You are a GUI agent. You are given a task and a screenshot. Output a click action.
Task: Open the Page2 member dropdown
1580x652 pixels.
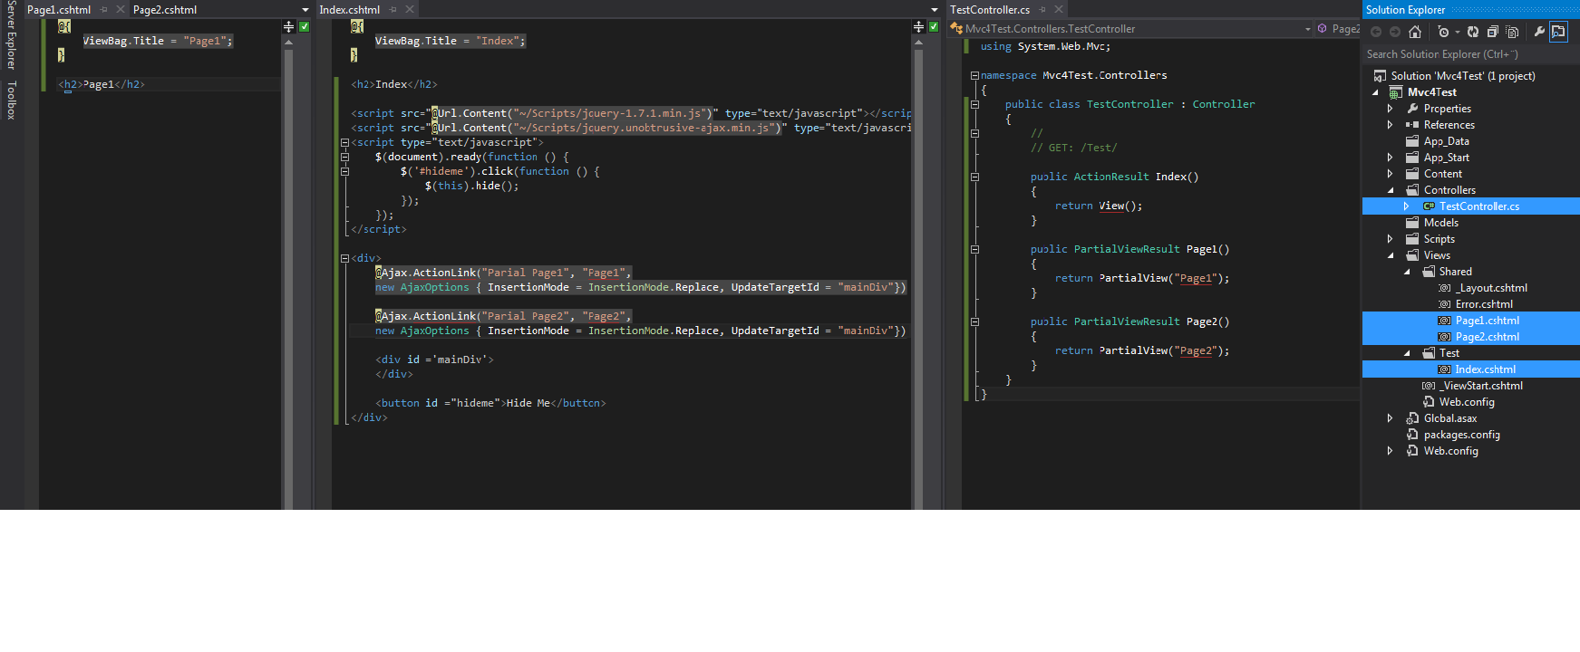pos(1338,29)
